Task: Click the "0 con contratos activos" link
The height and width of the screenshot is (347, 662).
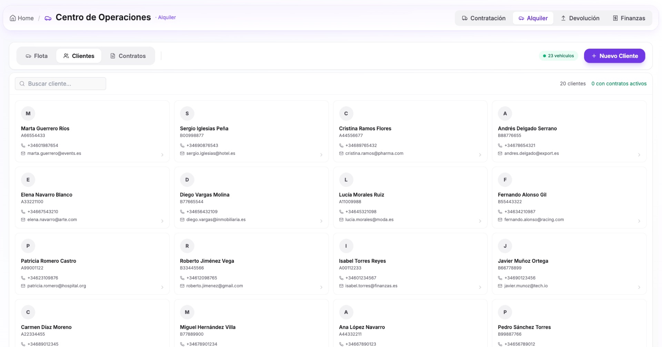Action: tap(619, 83)
